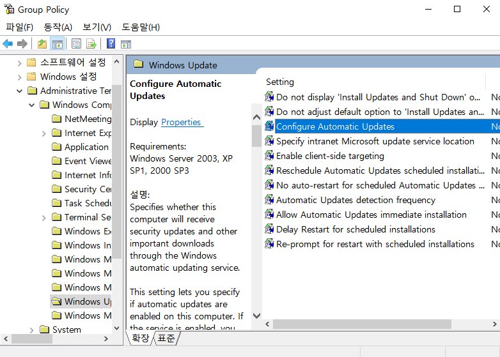Image resolution: width=500 pixels, height=357 pixels.
Task: Open the 파일(F) menu
Action: (x=19, y=27)
